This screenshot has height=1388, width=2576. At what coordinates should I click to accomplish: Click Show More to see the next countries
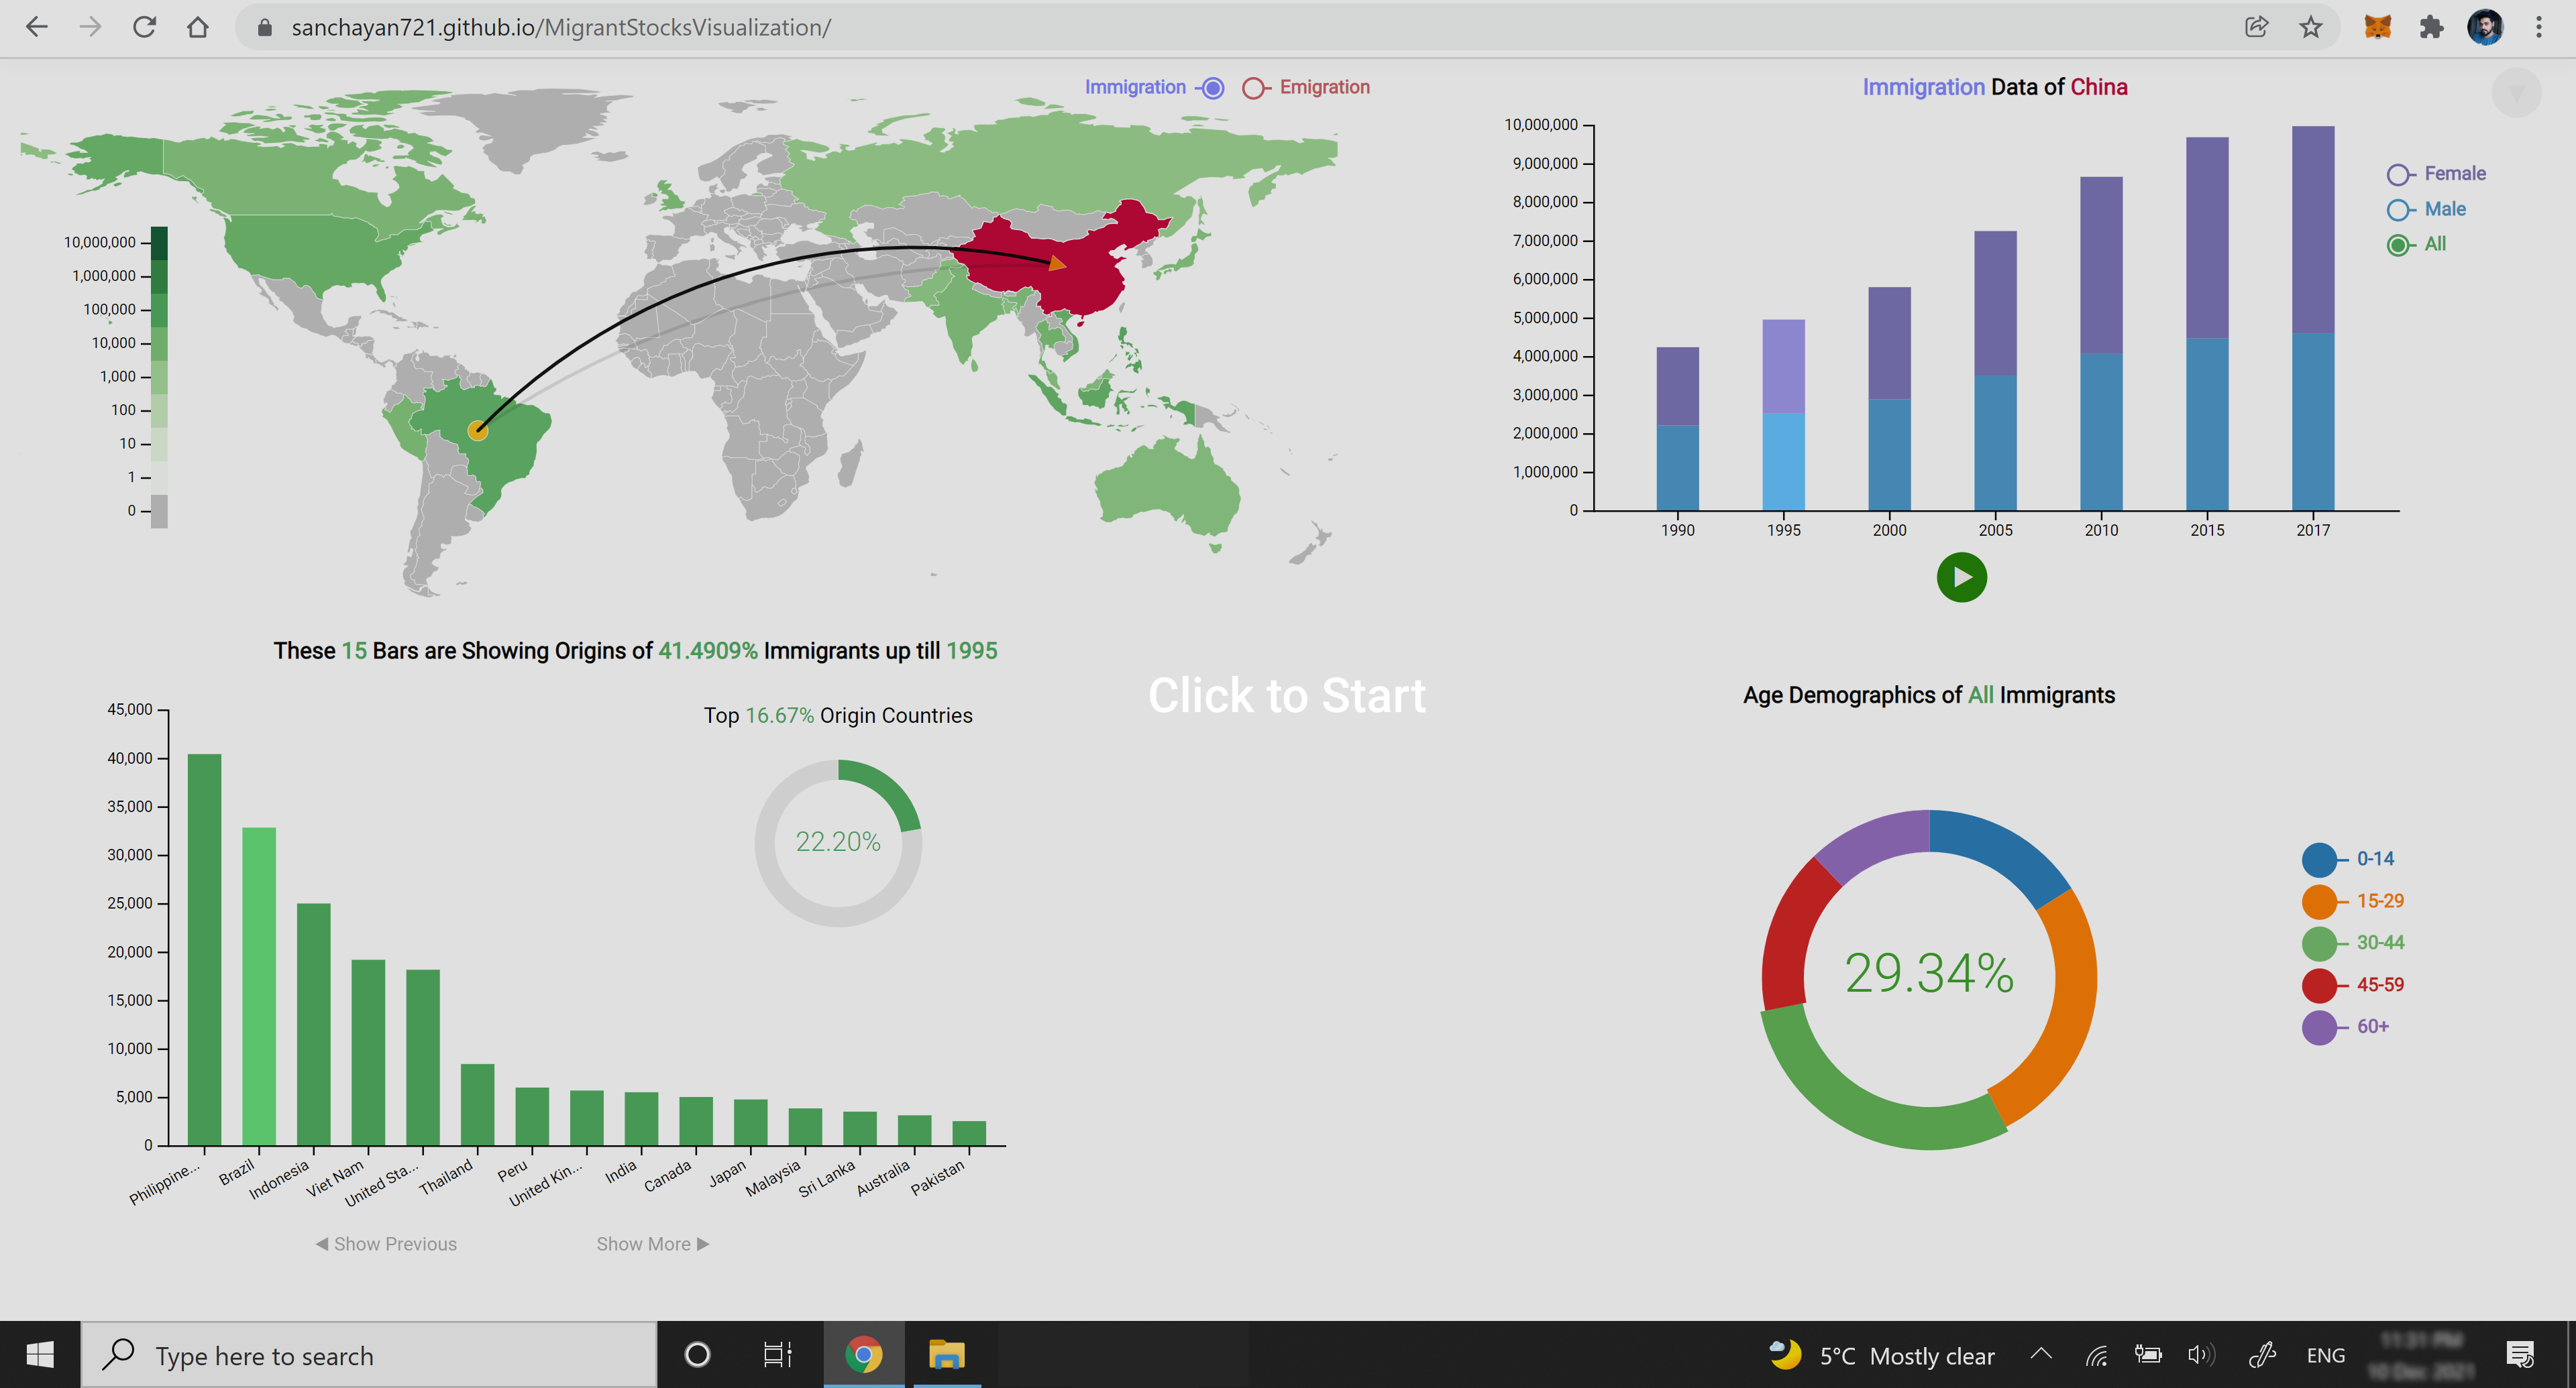coord(652,1244)
